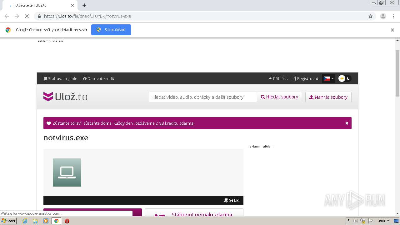
Task: Open media player on taskbar
Action: [46, 221]
